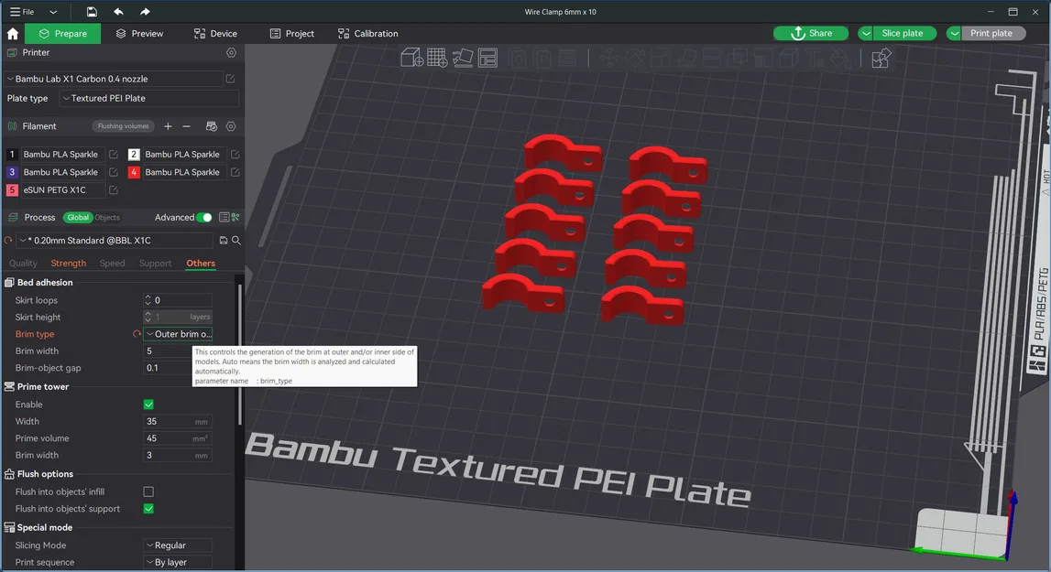Switch process scope to Global
1051x572 pixels.
[78, 217]
